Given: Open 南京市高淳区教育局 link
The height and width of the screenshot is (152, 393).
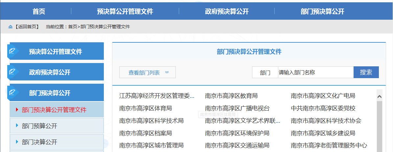Looking at the screenshot, I should (x=231, y=96).
